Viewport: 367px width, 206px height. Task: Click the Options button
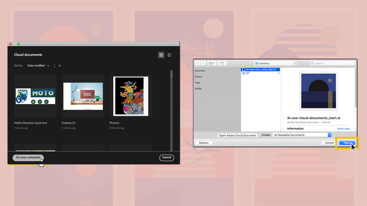tap(203, 143)
